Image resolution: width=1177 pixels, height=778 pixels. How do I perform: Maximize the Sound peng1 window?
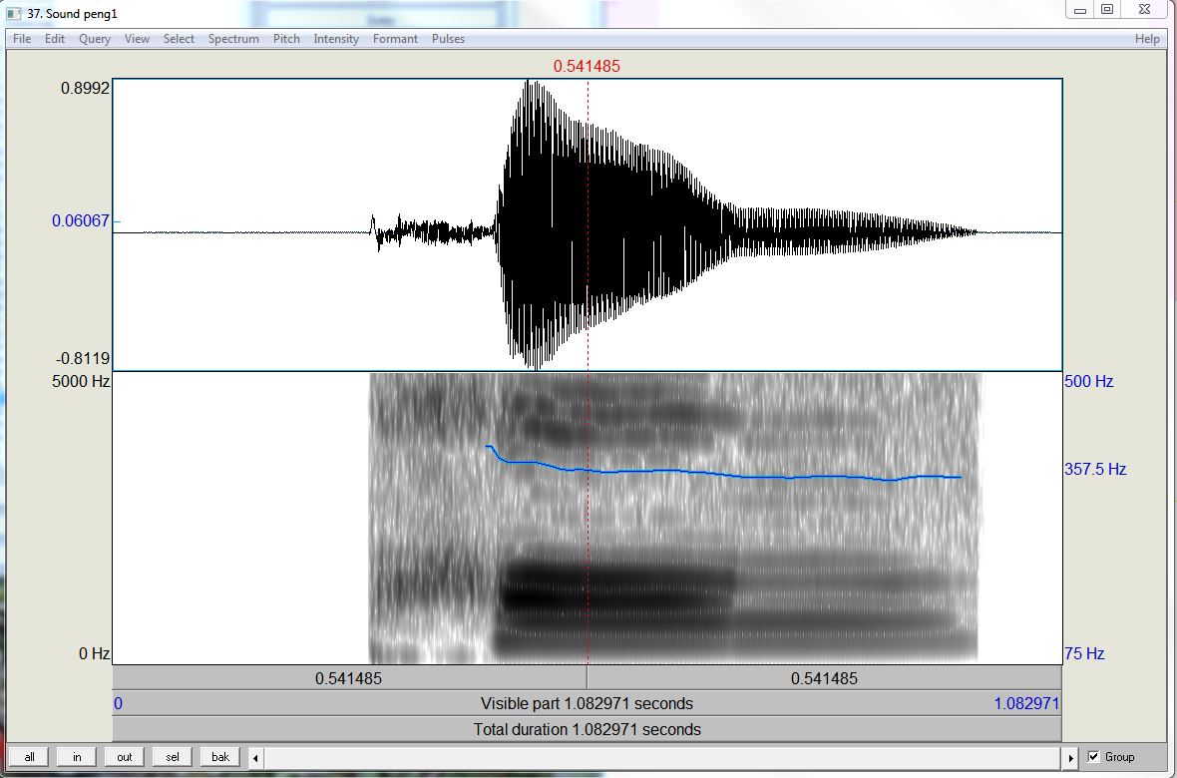point(1107,10)
